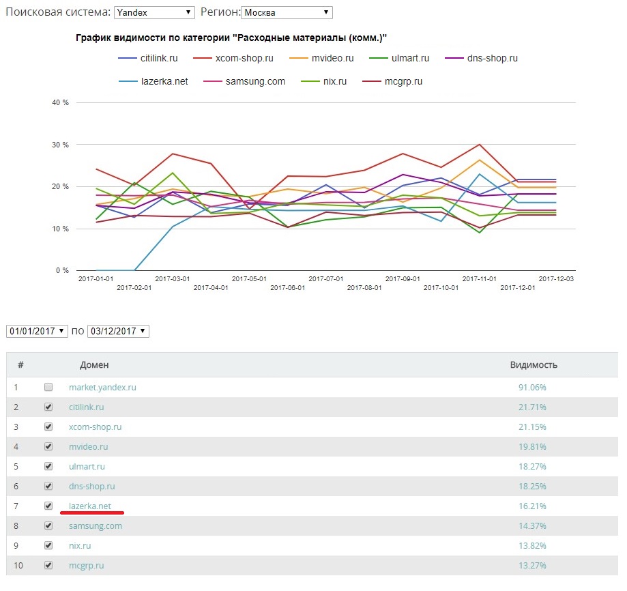
Task: Open the Москва region dropdown
Action: pos(287,12)
